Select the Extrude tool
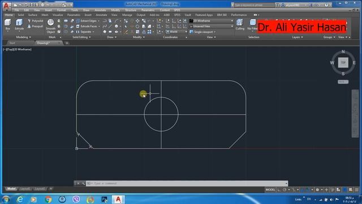The width and height of the screenshot is (362, 204). tap(19, 25)
